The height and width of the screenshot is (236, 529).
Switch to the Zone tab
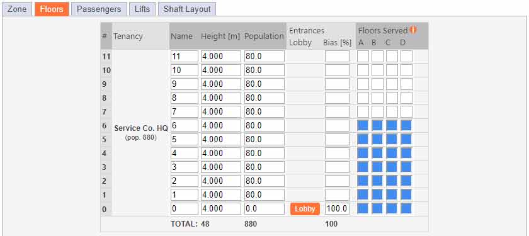(17, 9)
